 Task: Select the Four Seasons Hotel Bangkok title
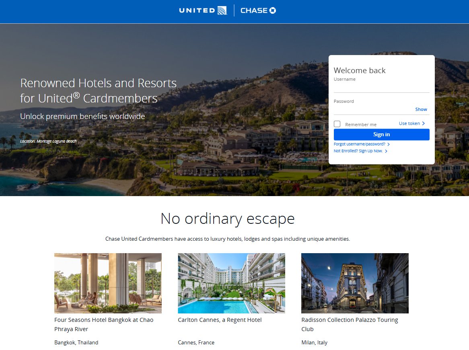(104, 324)
